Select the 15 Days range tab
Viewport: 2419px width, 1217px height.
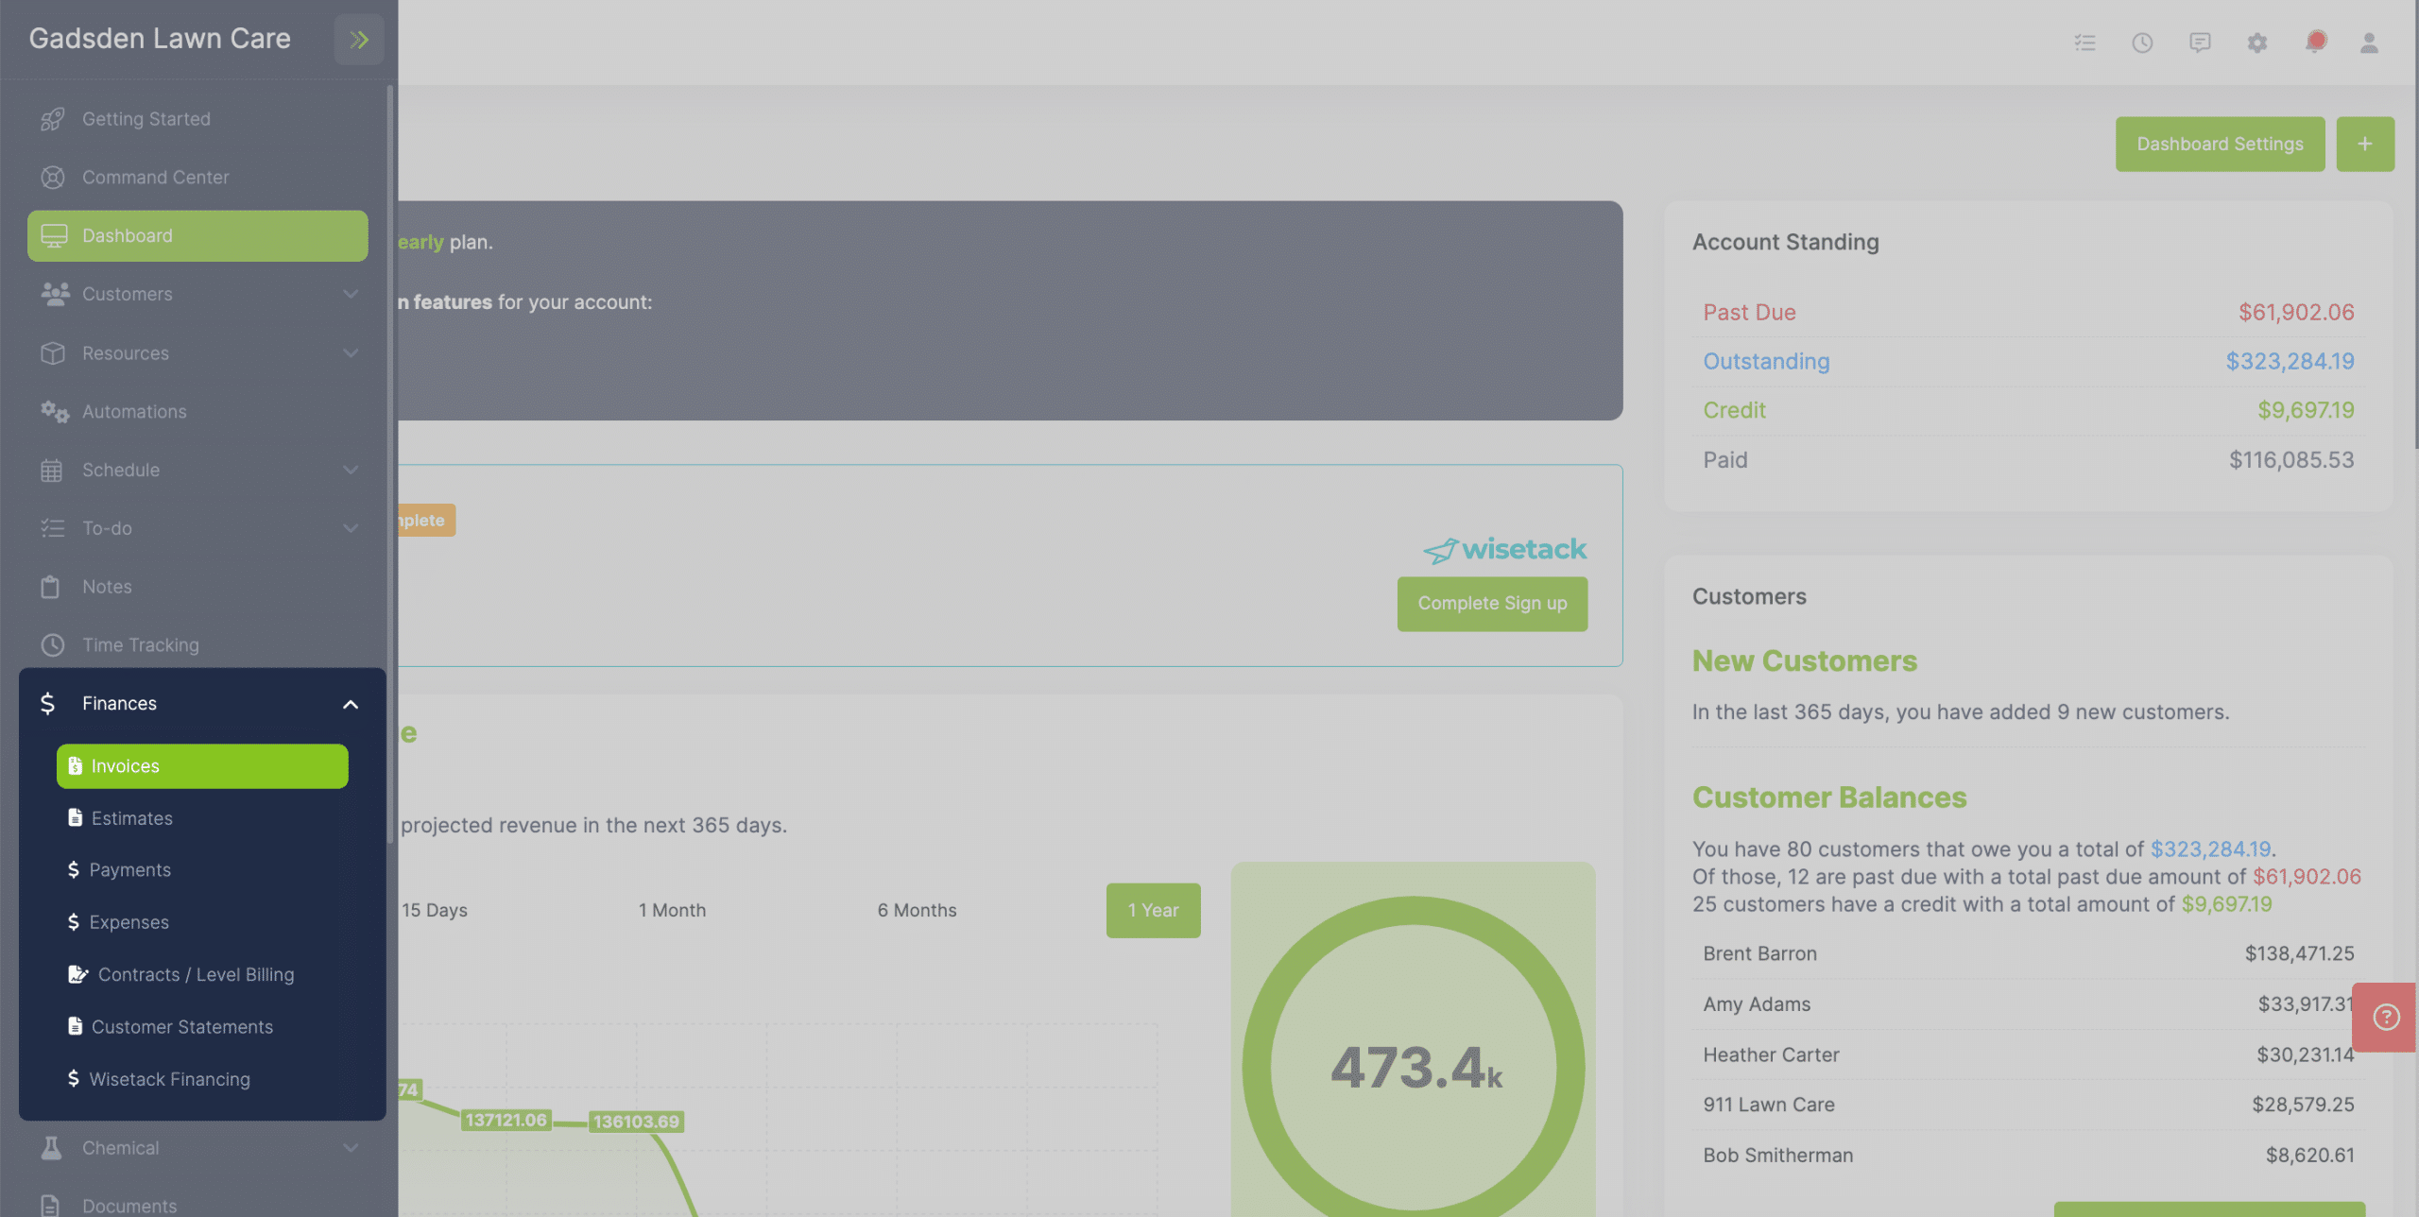[434, 910]
